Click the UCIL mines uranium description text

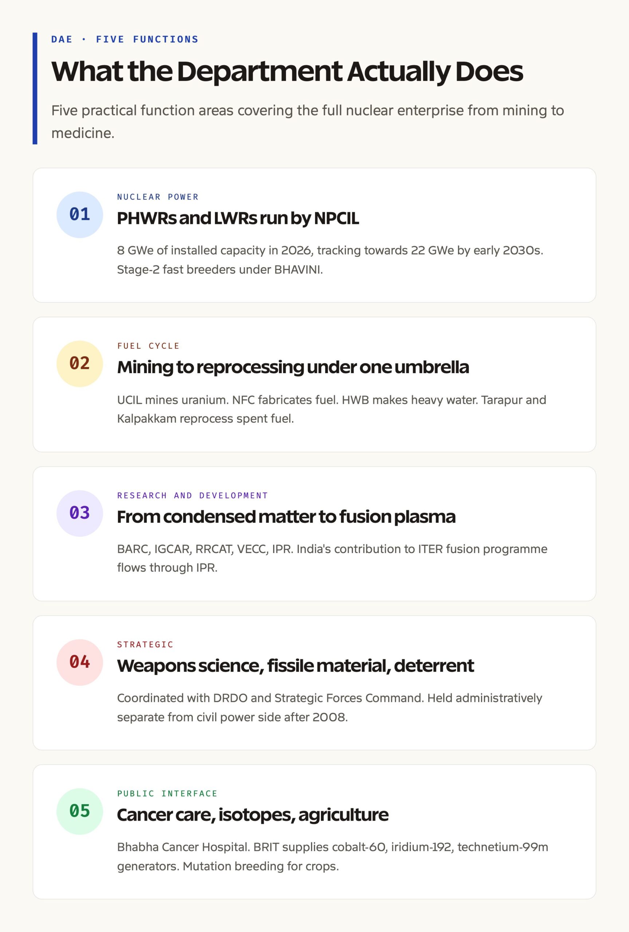pyautogui.click(x=331, y=409)
